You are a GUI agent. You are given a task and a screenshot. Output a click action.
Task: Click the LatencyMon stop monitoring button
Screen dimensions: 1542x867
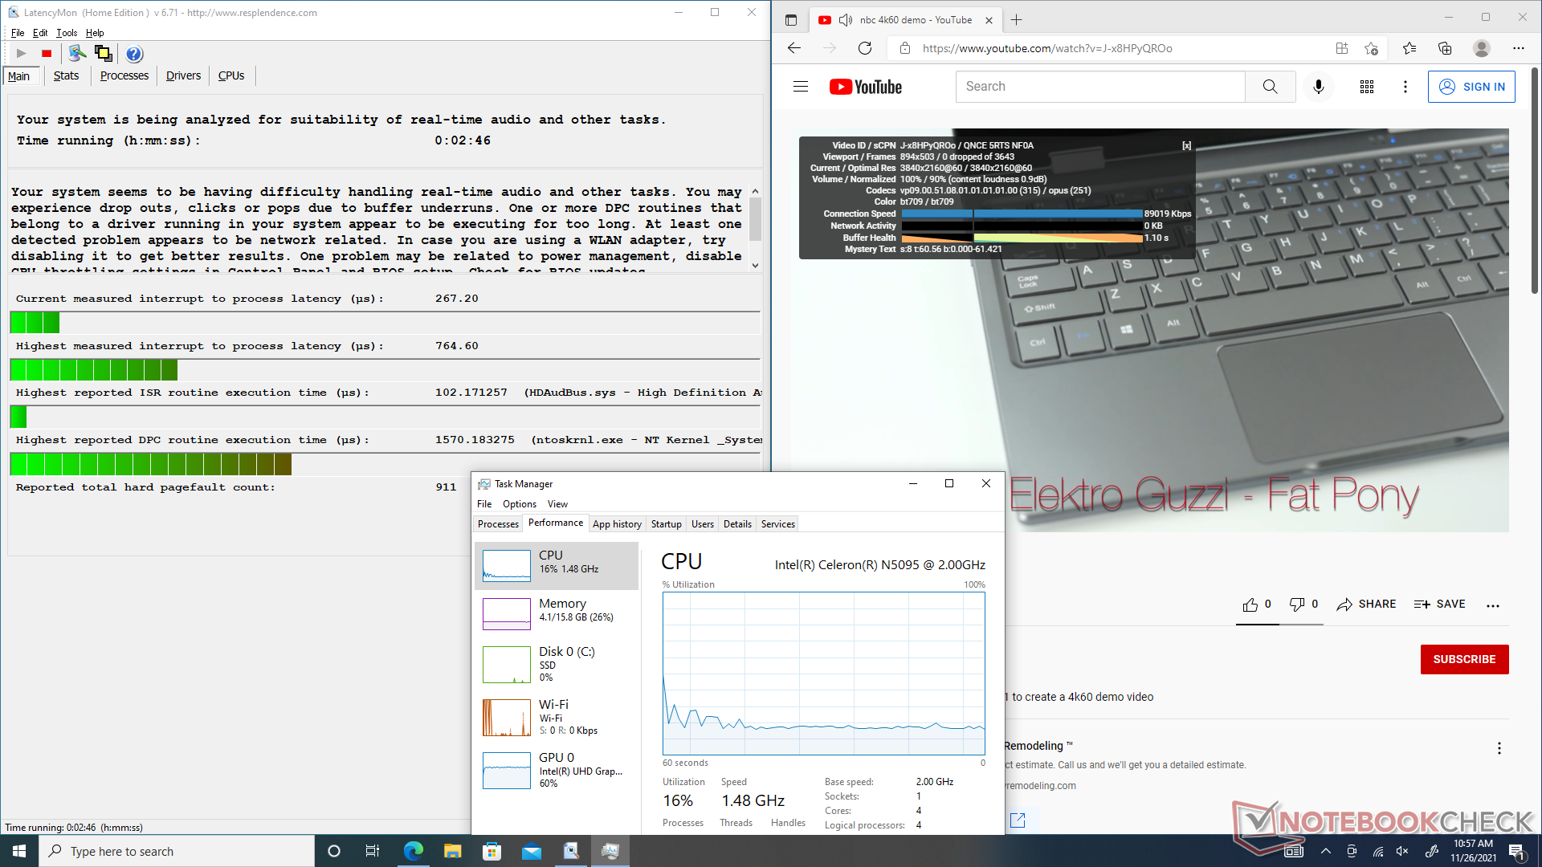47,54
